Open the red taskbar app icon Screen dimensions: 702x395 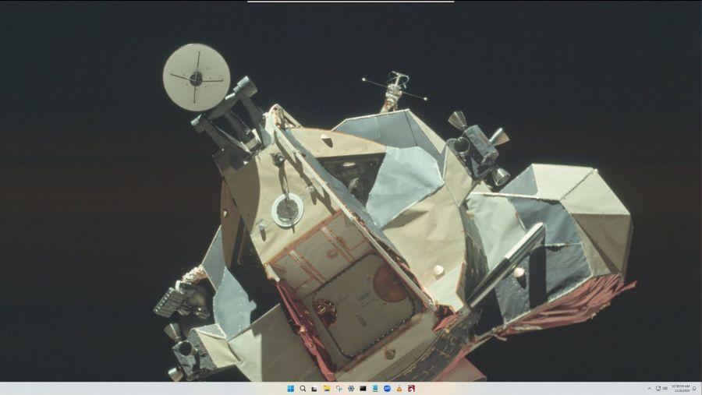point(411,388)
